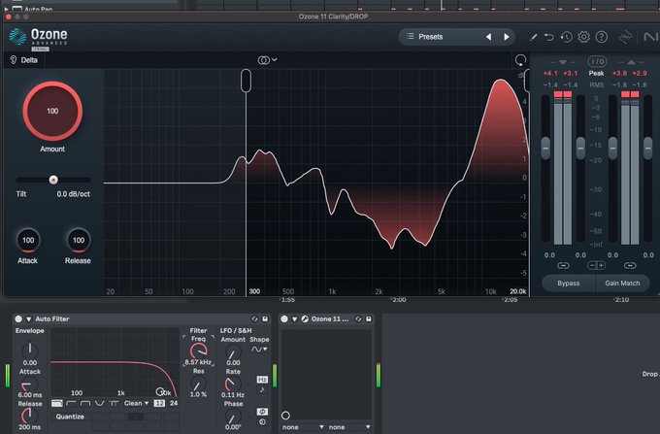
Task: Click the Ozone Advanced logo
Action: [x=38, y=38]
